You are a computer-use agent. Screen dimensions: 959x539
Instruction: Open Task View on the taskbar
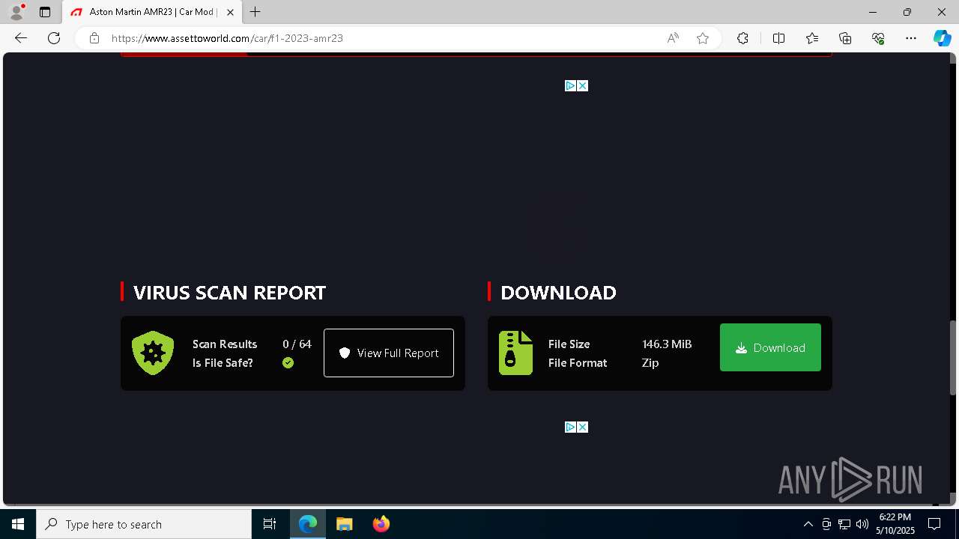point(270,524)
